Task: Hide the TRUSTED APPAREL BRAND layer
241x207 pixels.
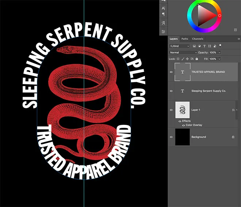Action: coord(171,72)
